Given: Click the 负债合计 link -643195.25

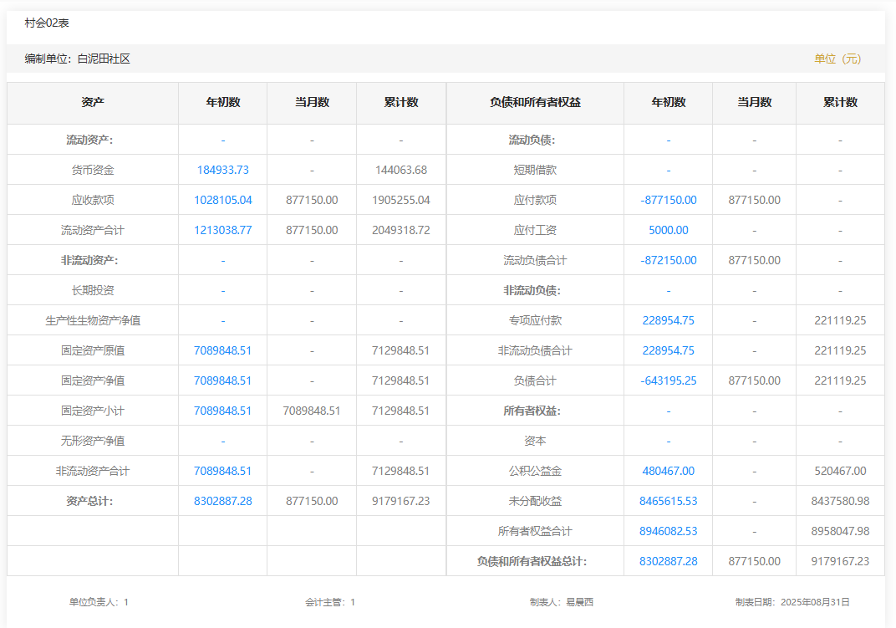Looking at the screenshot, I should click(x=668, y=380).
